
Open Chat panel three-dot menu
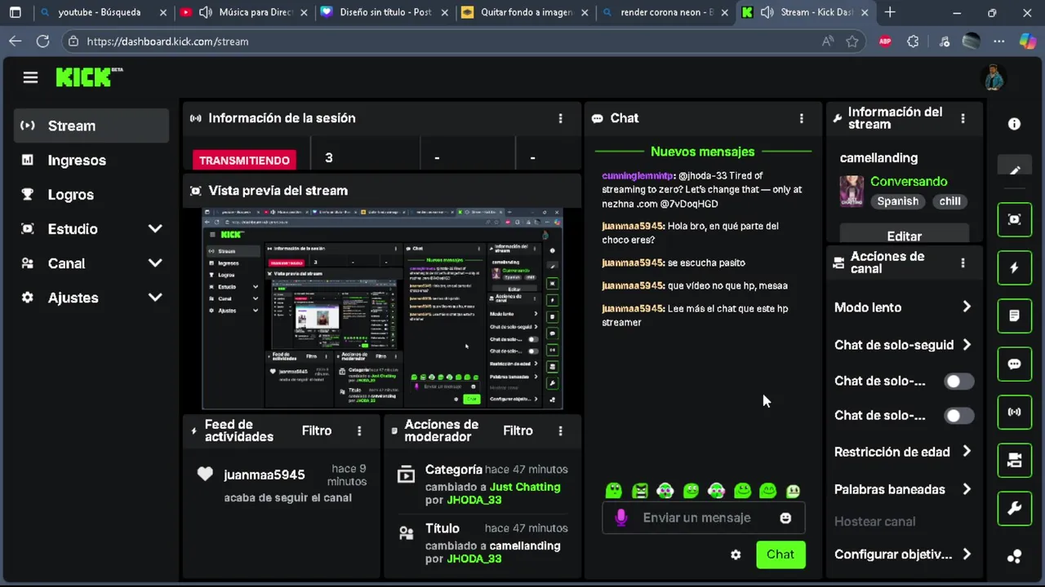click(x=801, y=118)
